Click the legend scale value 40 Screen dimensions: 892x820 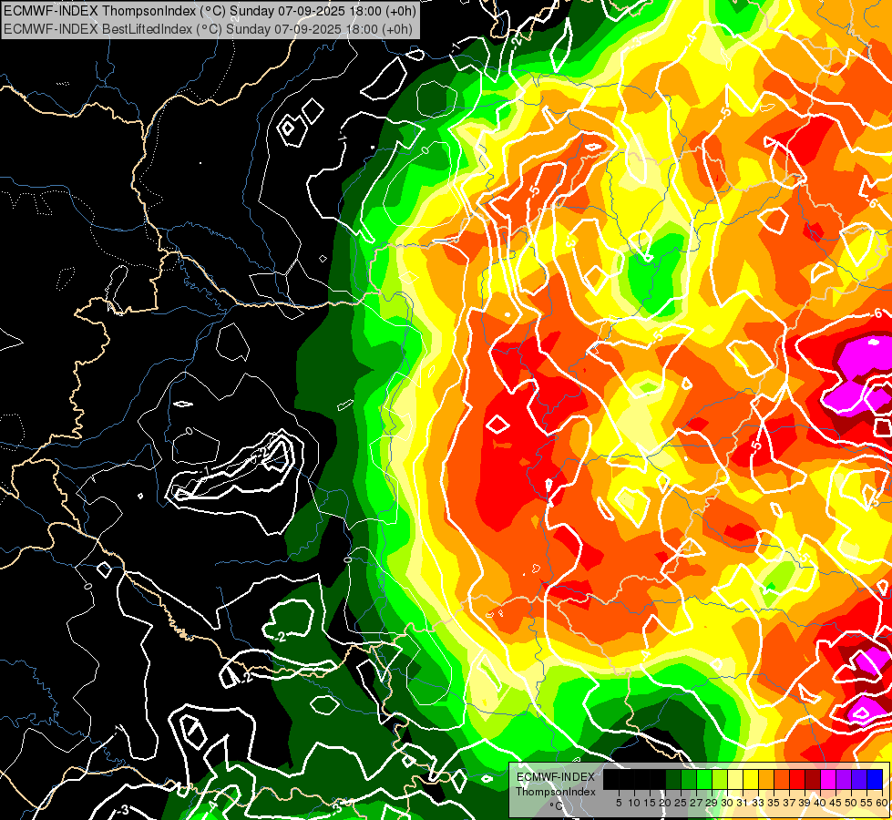pyautogui.click(x=820, y=803)
